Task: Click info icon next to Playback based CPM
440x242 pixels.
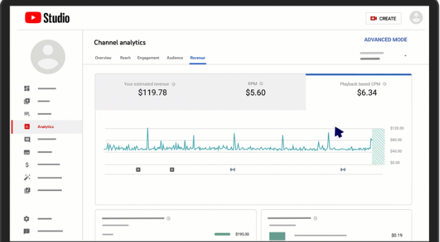Action: pyautogui.click(x=385, y=84)
